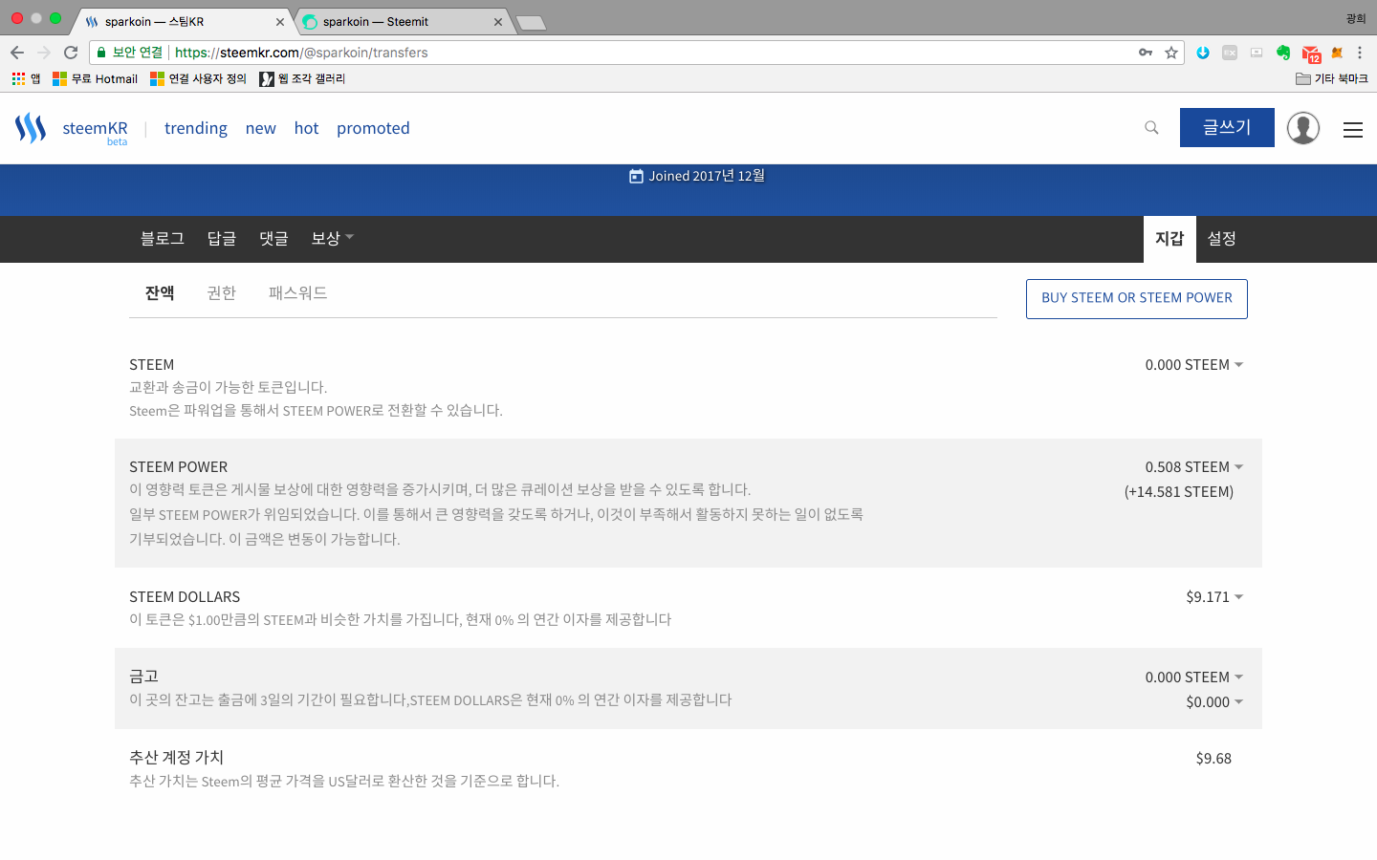Image resolution: width=1377 pixels, height=860 pixels.
Task: Click the Joined 2017년 12월 text
Action: pos(697,176)
